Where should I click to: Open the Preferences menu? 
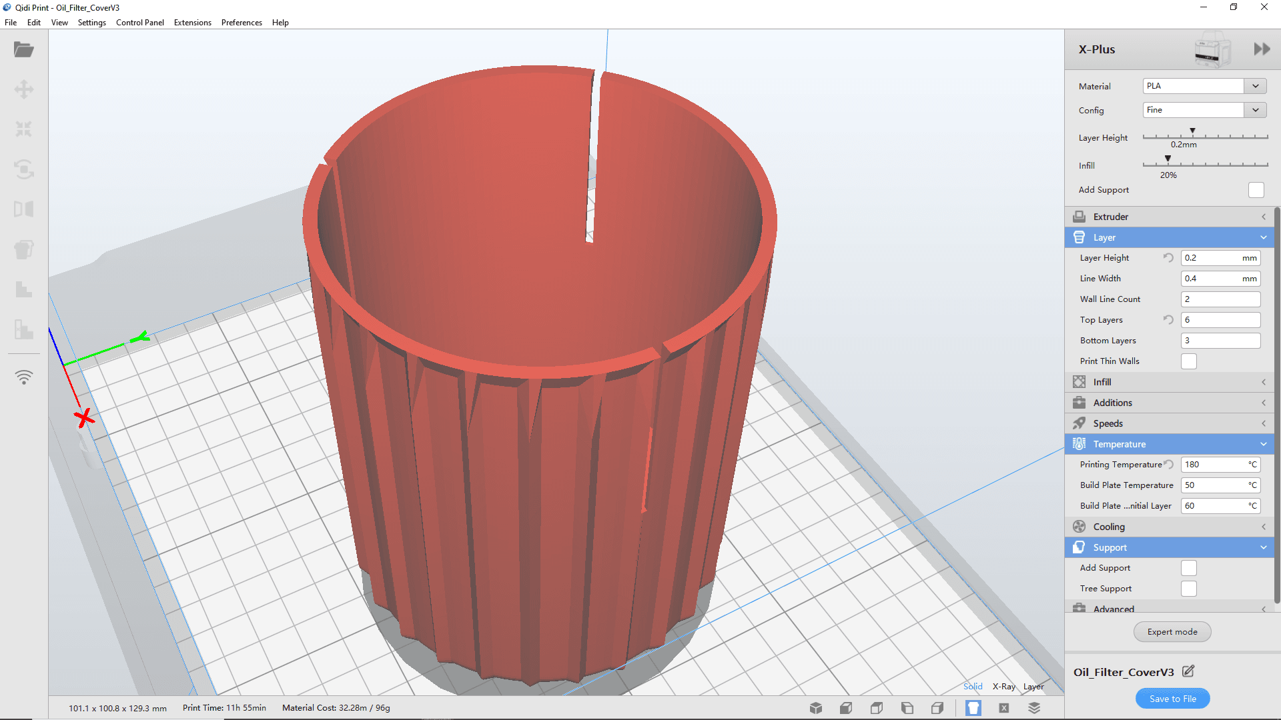click(242, 23)
